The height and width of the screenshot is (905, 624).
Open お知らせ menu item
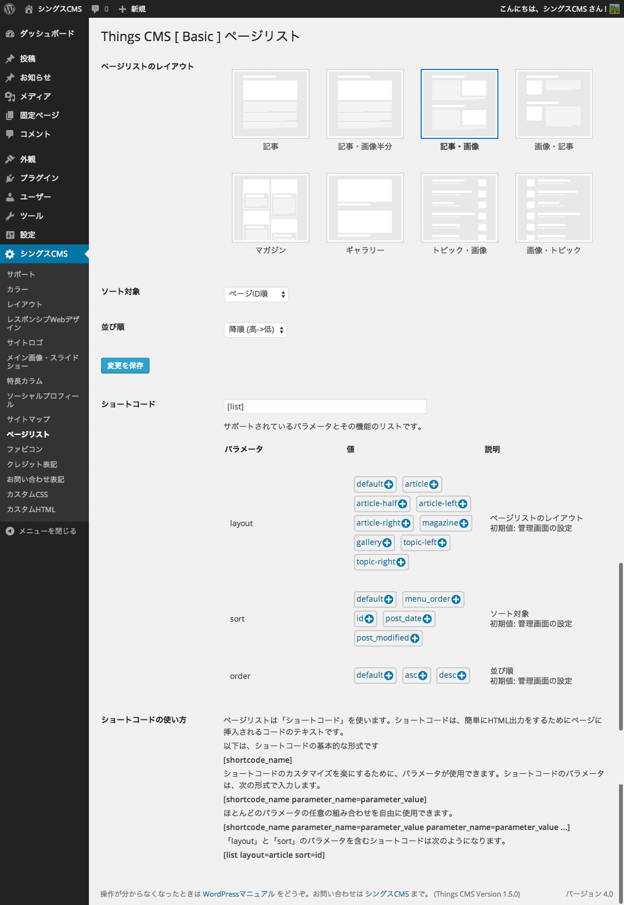coord(44,78)
